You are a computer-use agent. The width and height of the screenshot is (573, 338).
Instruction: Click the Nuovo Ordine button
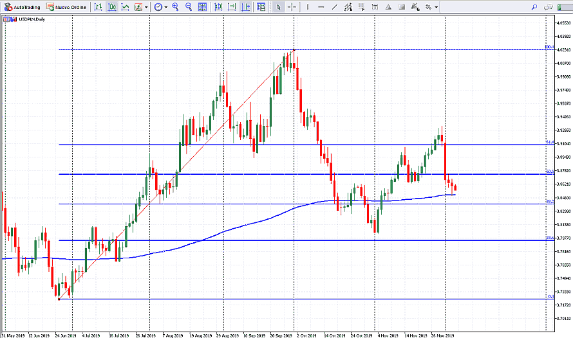pyautogui.click(x=68, y=7)
